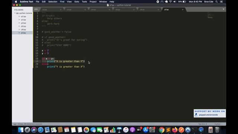
Task: Open the Selection menu
Action: tap(53, 1)
